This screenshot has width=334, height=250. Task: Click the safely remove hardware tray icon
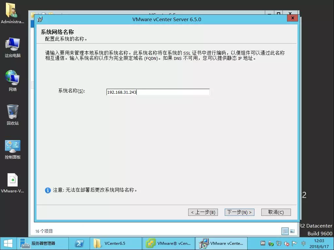click(x=271, y=243)
